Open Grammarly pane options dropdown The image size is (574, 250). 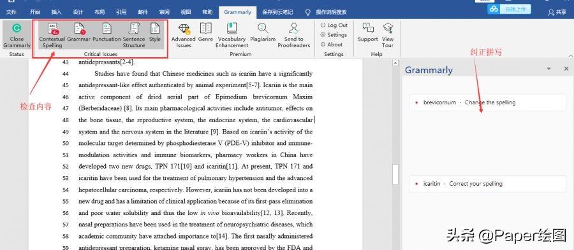point(548,69)
